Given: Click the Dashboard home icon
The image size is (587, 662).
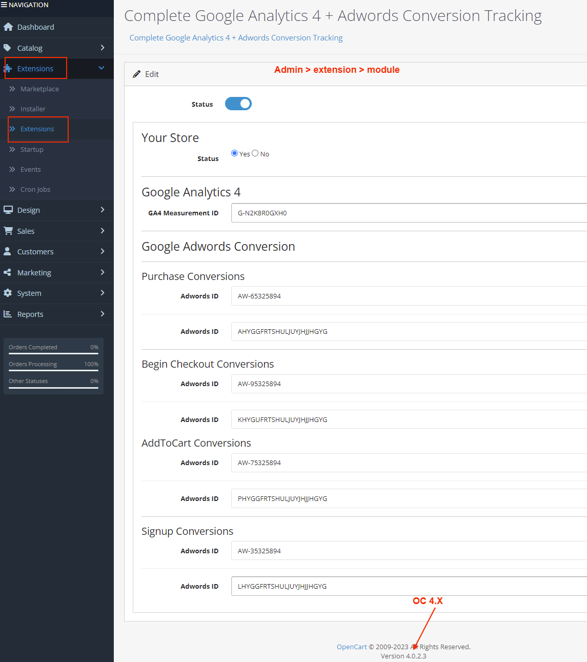Looking at the screenshot, I should point(8,27).
